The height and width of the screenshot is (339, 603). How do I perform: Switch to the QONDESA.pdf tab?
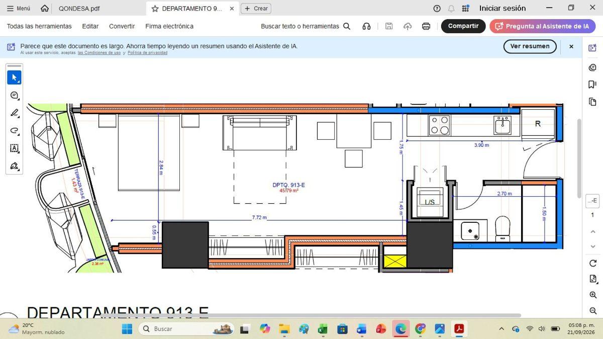click(x=79, y=9)
